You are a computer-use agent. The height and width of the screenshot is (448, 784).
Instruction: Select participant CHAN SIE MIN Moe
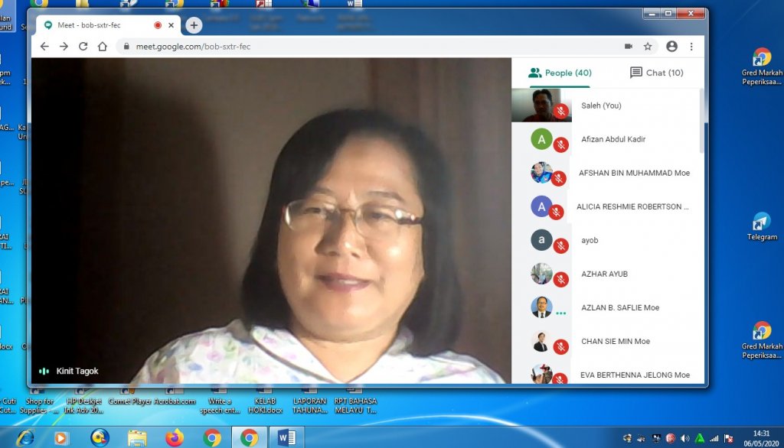tap(615, 341)
